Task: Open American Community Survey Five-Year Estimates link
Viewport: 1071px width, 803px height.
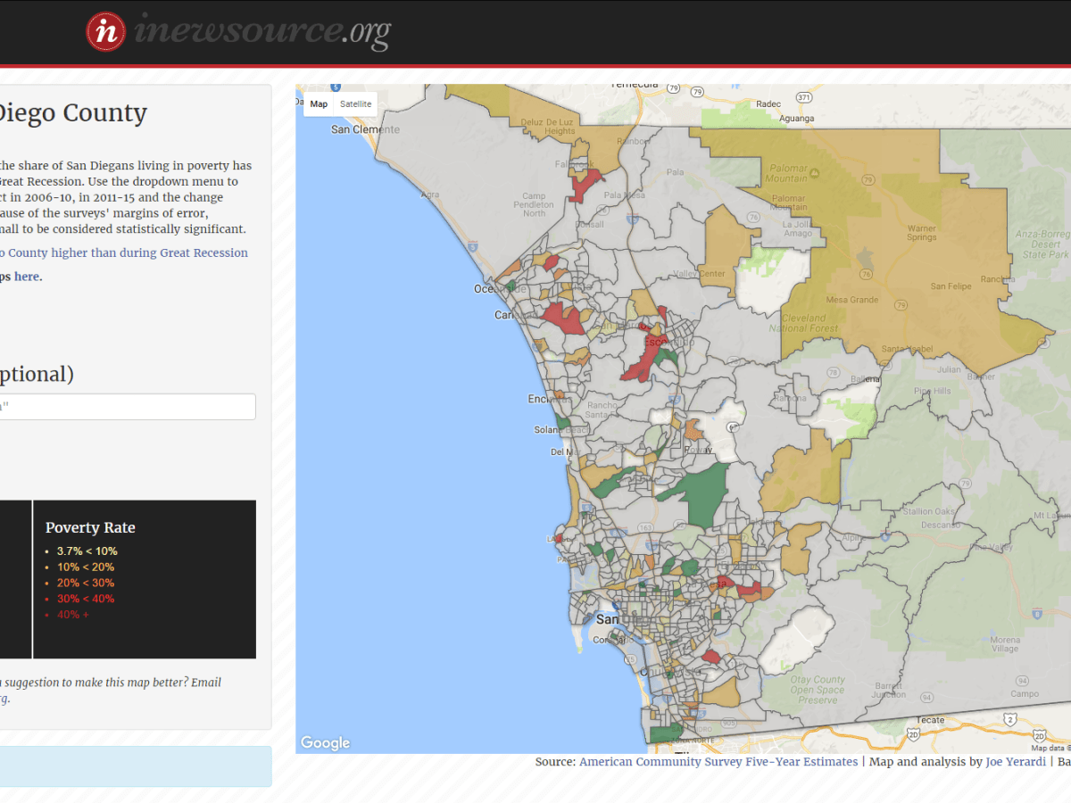Action: tap(718, 762)
